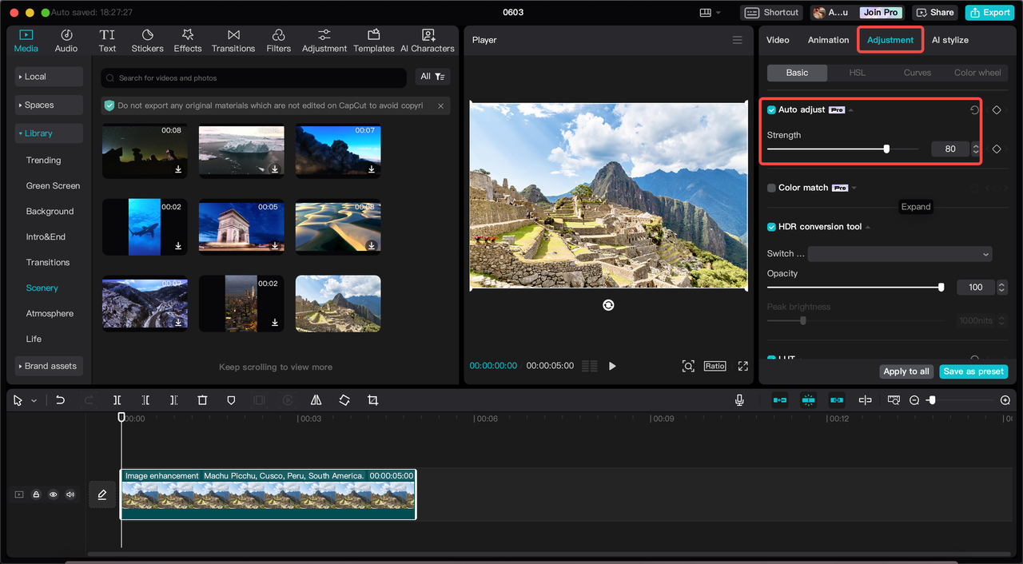Hide the track using eye icon
1023x564 pixels.
click(54, 494)
